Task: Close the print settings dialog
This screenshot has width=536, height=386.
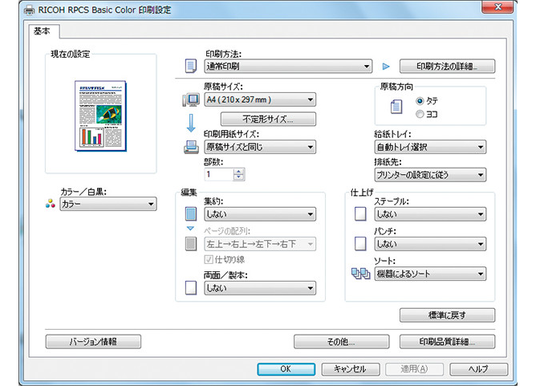Action: coord(498,6)
